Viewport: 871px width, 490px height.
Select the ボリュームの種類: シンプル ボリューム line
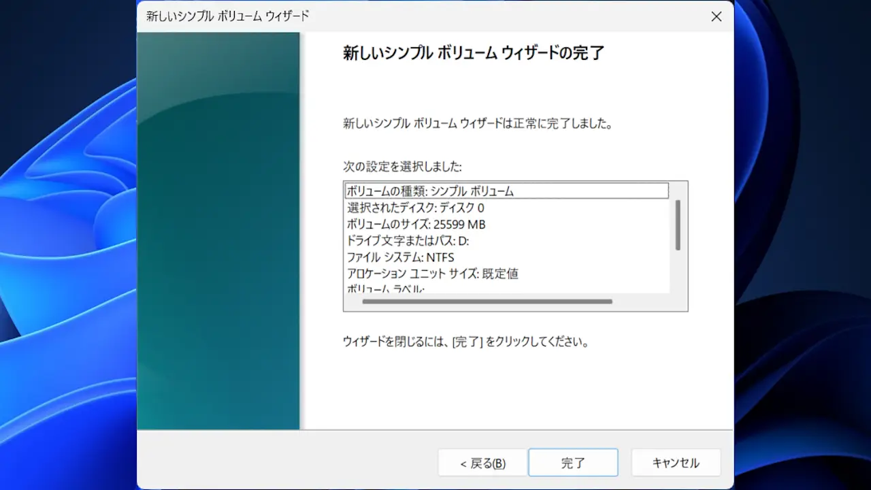point(507,191)
